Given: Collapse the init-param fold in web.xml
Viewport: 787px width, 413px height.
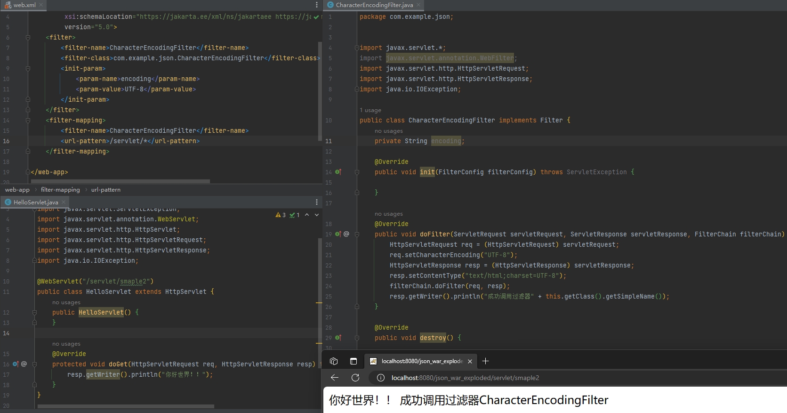Looking at the screenshot, I should coord(28,68).
